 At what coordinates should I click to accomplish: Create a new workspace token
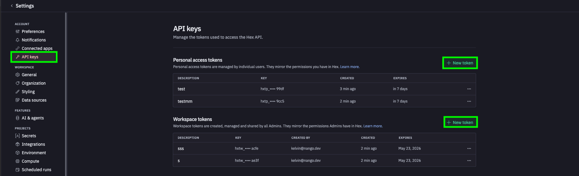pos(460,122)
